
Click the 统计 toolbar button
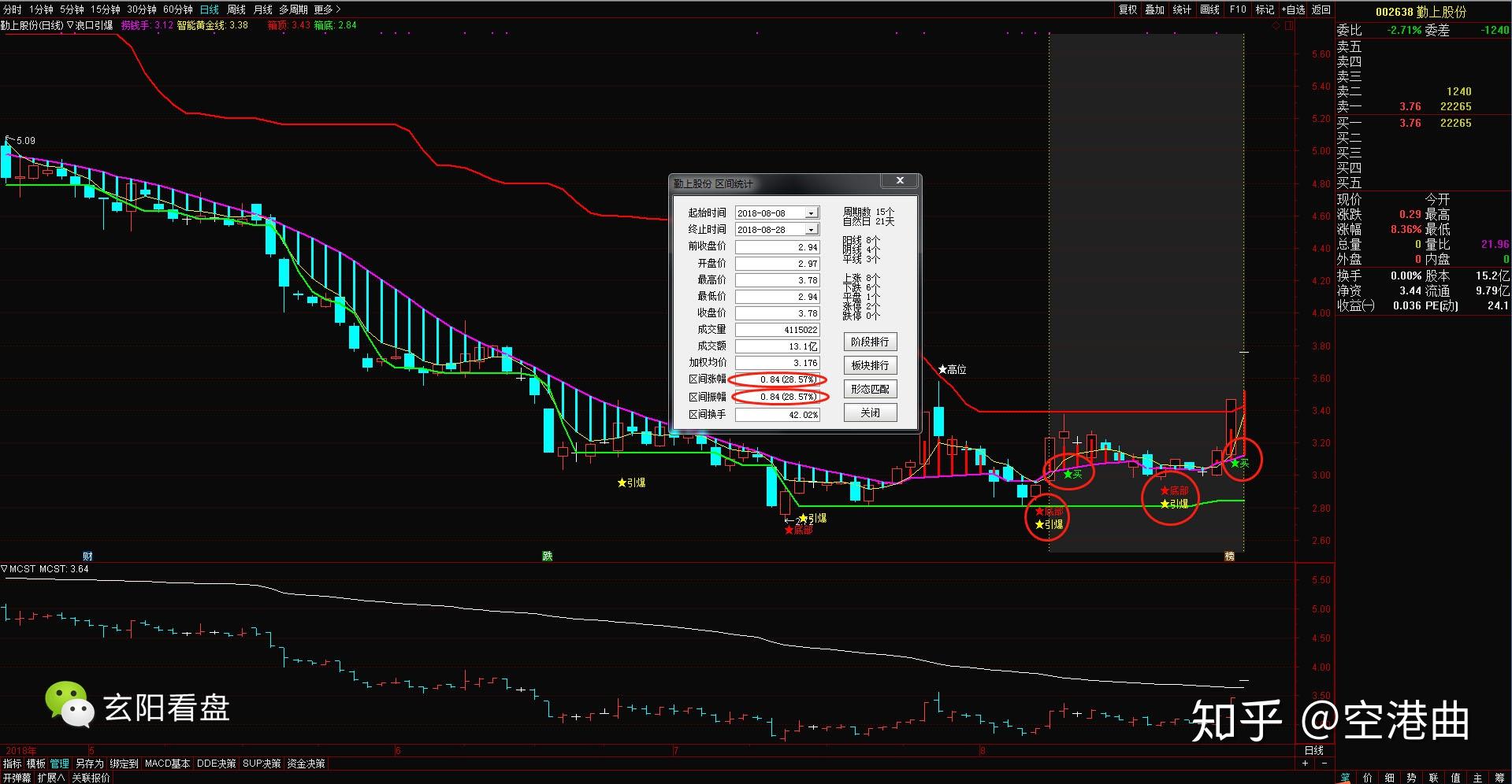click(1182, 9)
